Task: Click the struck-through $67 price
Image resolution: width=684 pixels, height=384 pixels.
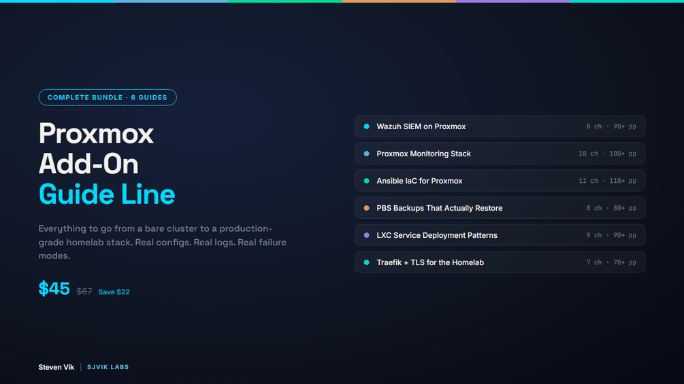Action: 84,292
